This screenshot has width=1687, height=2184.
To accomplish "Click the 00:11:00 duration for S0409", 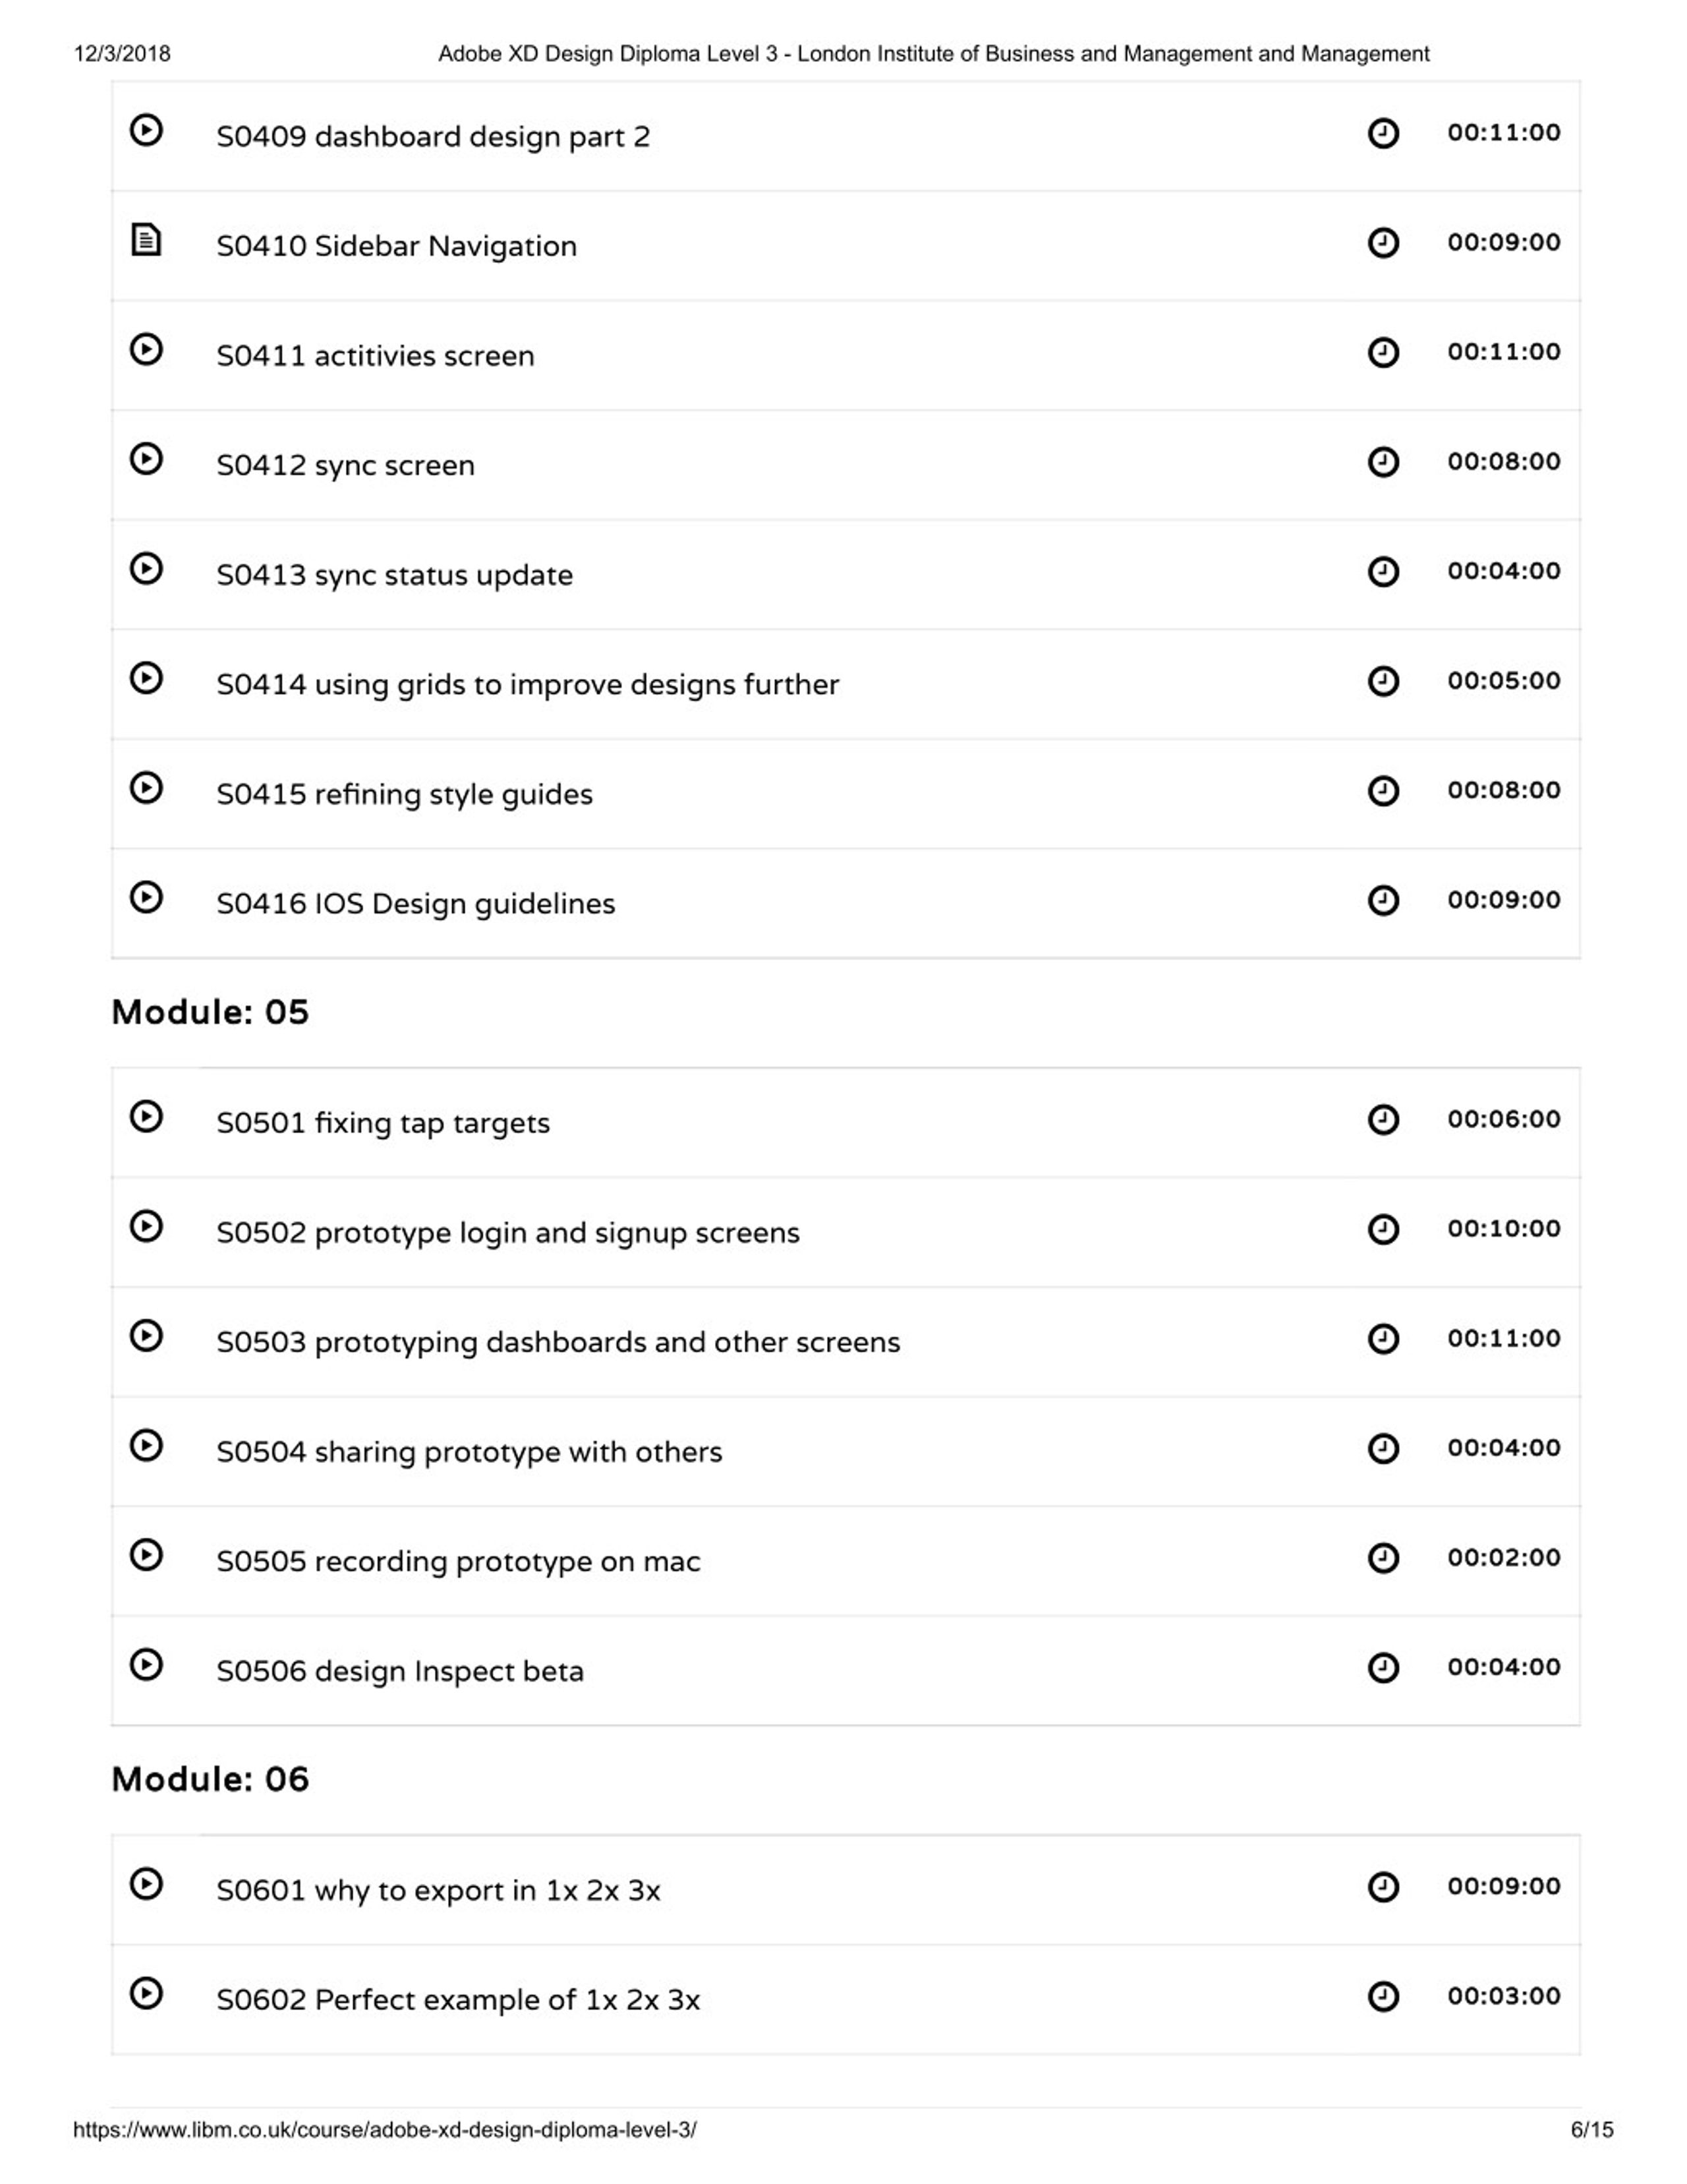I will 1504,132.
